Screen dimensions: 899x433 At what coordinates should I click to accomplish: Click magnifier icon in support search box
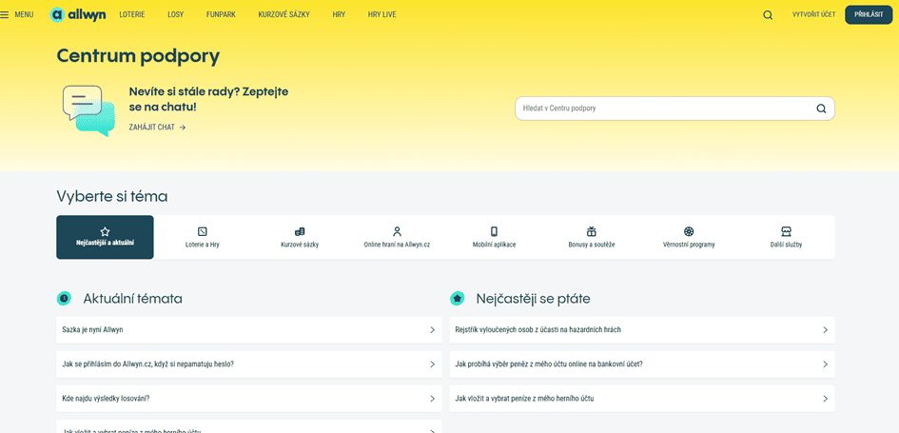click(821, 108)
